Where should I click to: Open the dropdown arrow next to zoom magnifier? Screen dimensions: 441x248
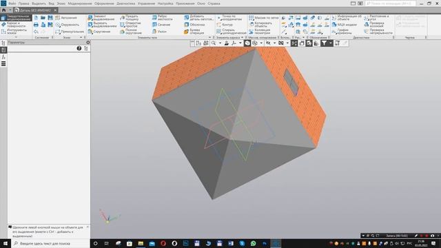point(220,43)
